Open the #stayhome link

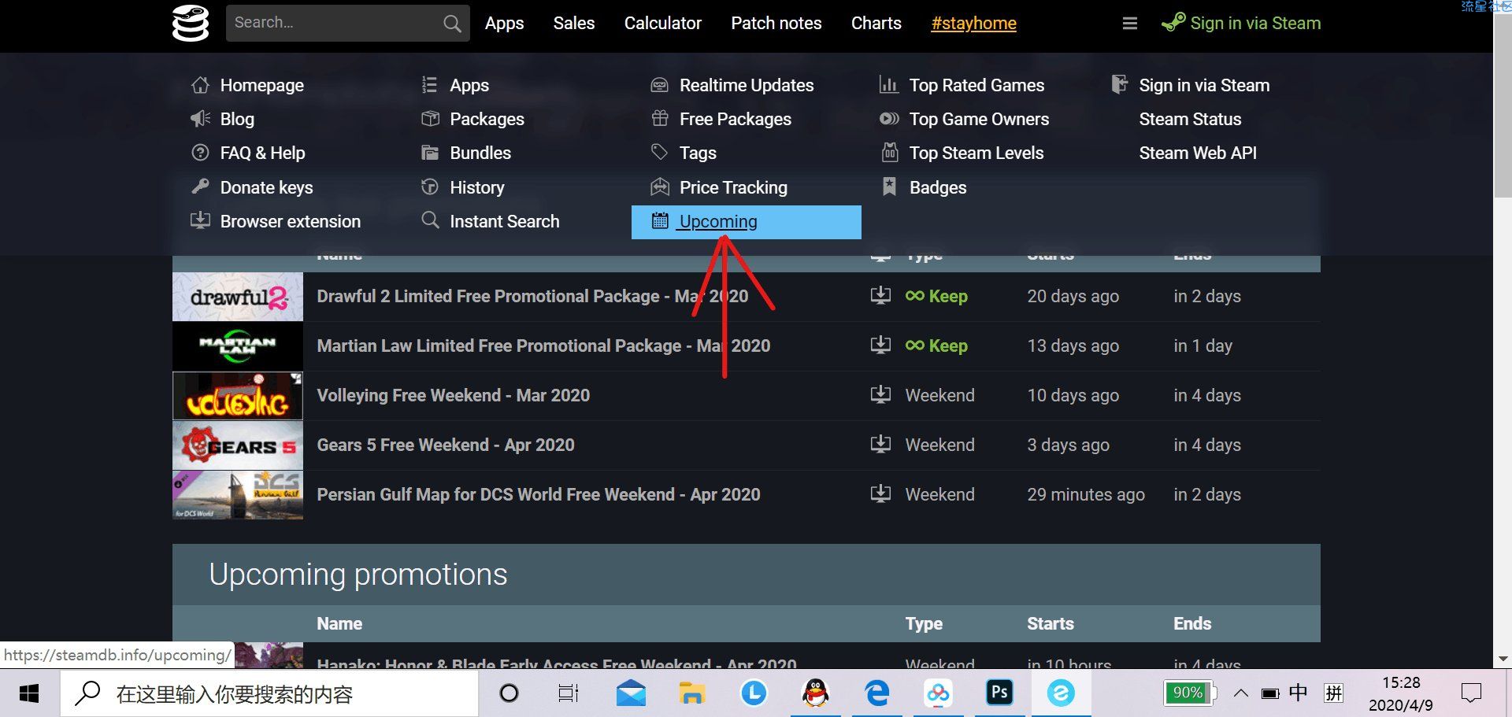(973, 23)
